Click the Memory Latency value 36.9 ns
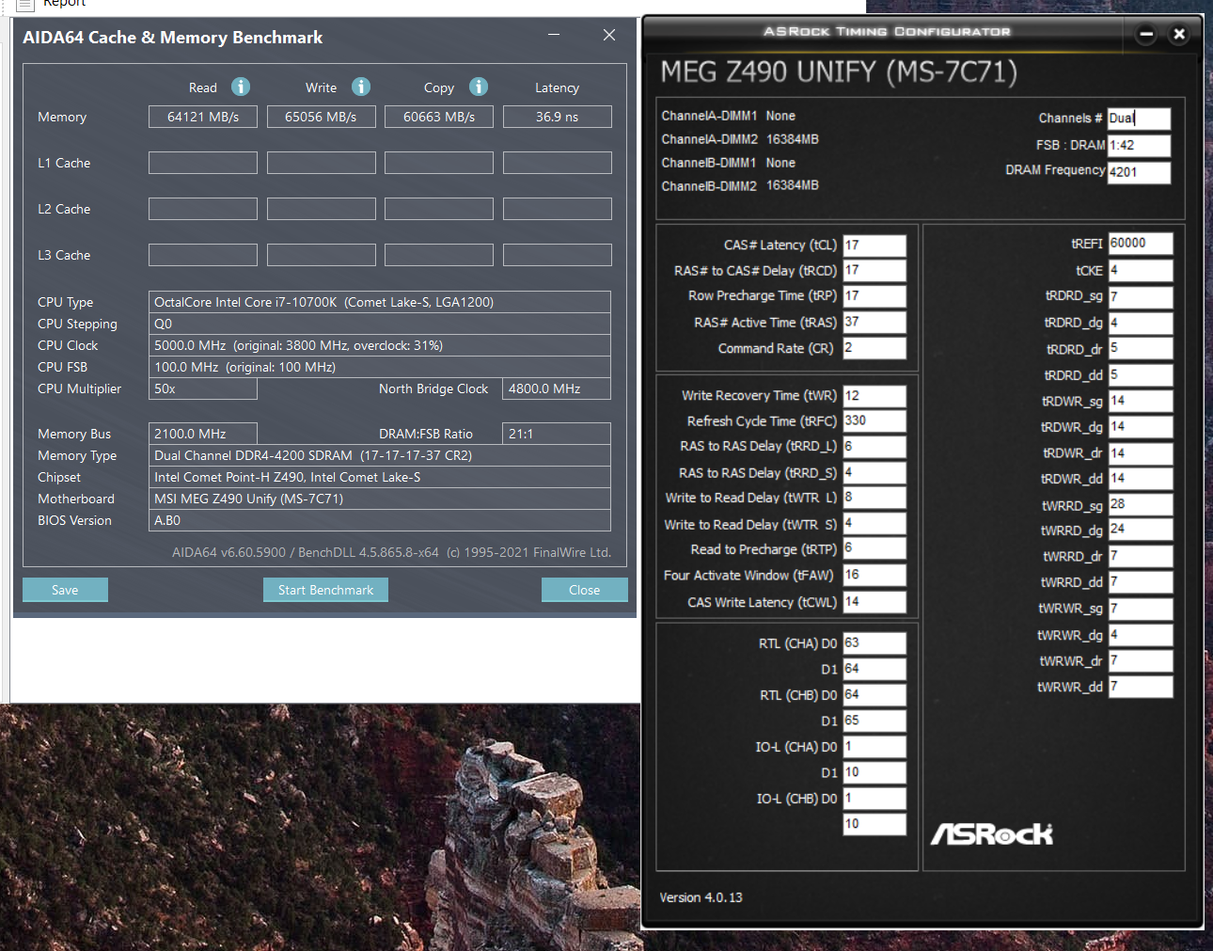Image resolution: width=1213 pixels, height=951 pixels. point(558,117)
